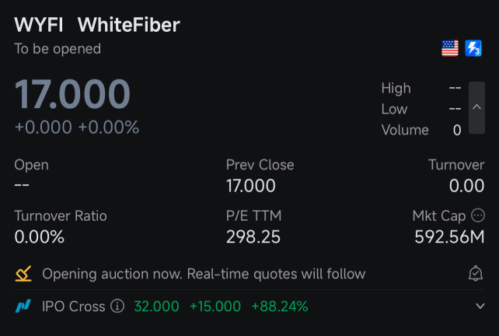Viewport: 499px width, 336px height.
Task: Tap the 'To be opened' status text
Action: (58, 49)
